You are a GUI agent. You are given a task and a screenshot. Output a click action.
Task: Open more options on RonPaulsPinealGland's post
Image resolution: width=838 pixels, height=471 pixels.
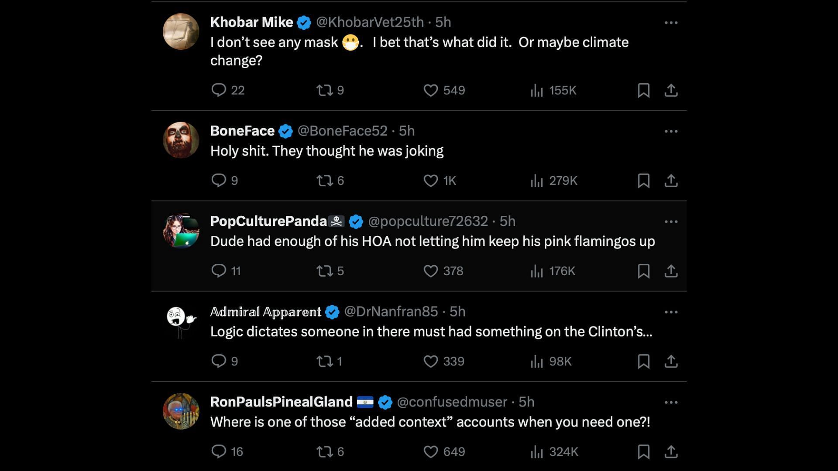pyautogui.click(x=671, y=402)
